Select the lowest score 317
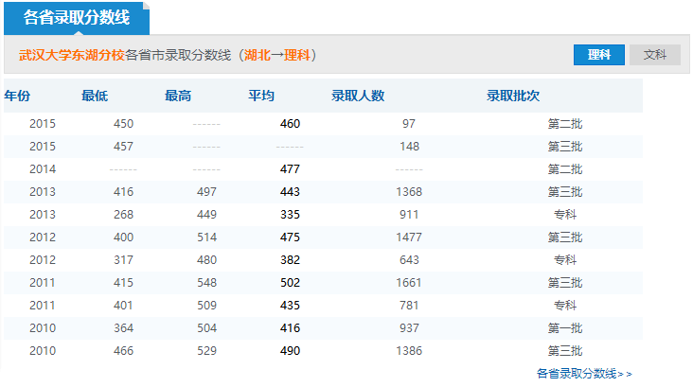Viewport: 693px width, 387px height. (x=123, y=260)
